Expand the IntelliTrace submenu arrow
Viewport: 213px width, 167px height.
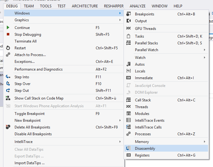(120, 141)
